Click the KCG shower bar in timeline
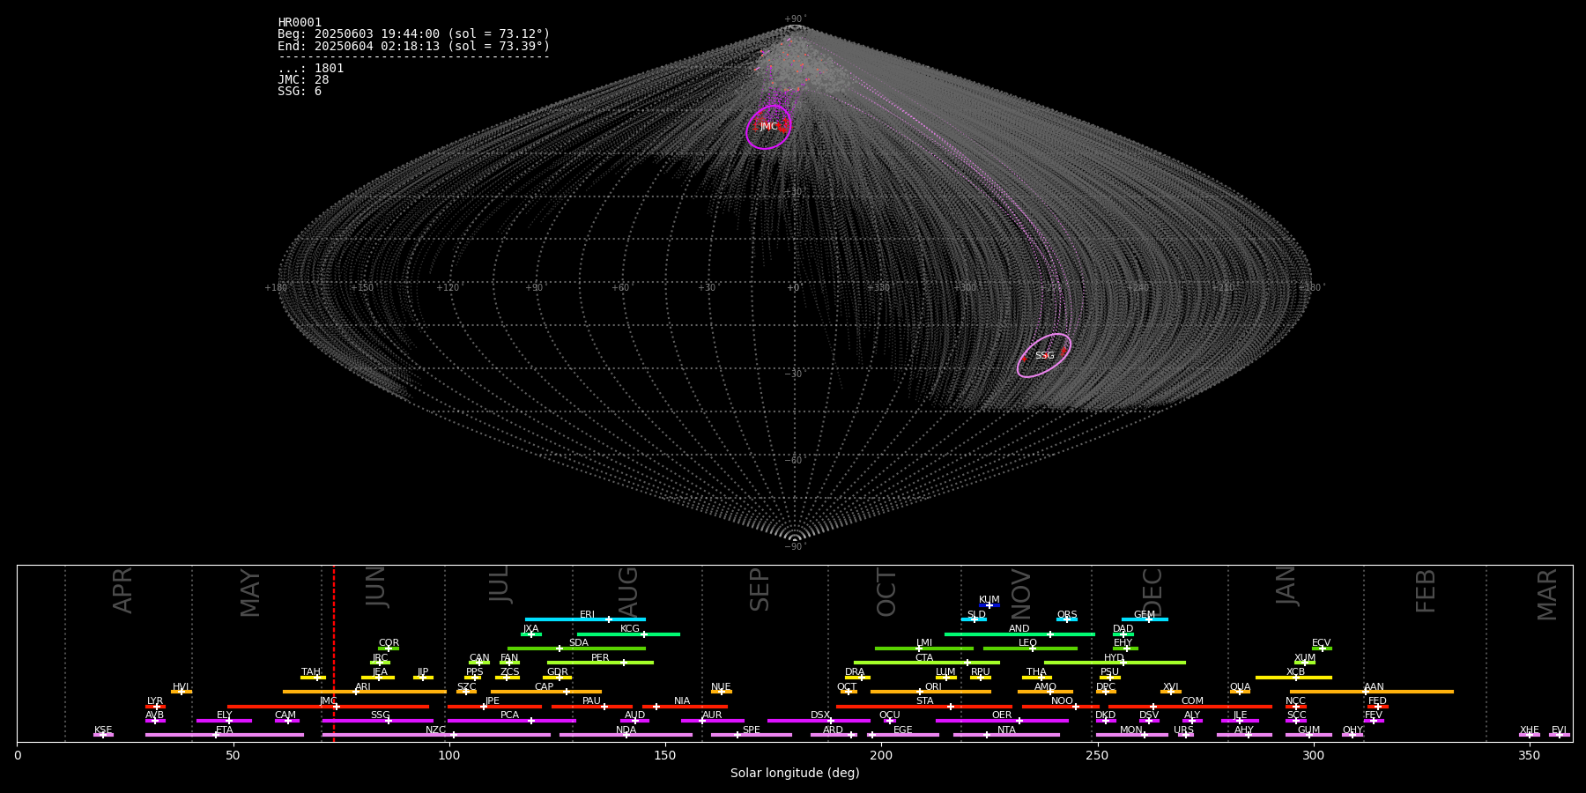This screenshot has width=1586, height=793. [628, 634]
